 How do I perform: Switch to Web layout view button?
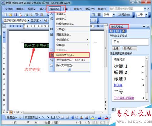pyautogui.click(x=7, y=112)
